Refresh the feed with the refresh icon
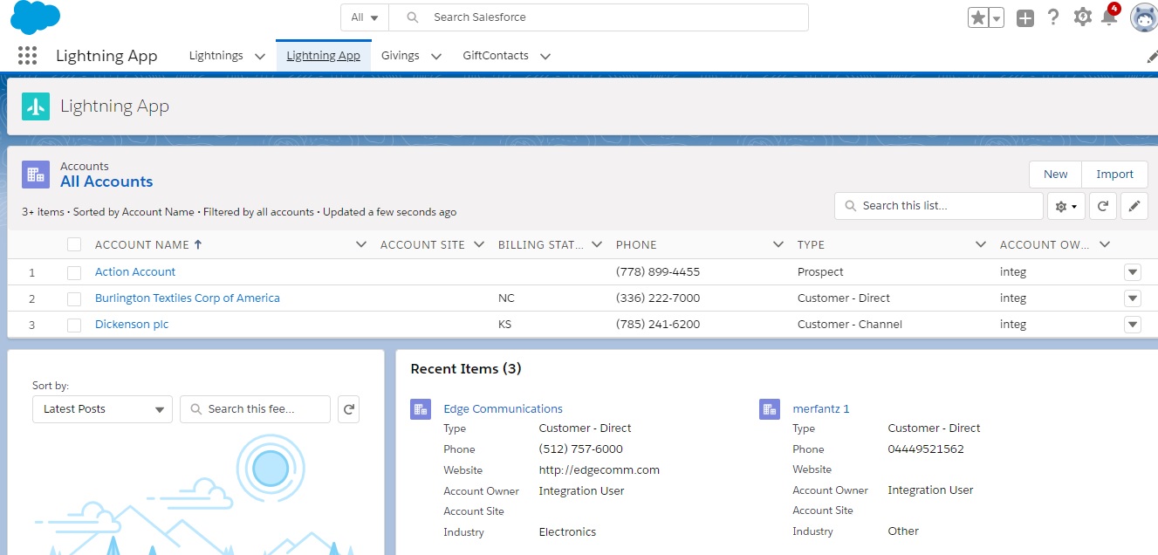Viewport: 1158px width, 555px height. click(348, 408)
